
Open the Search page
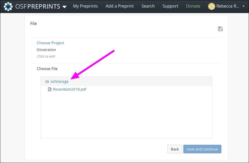click(x=148, y=6)
